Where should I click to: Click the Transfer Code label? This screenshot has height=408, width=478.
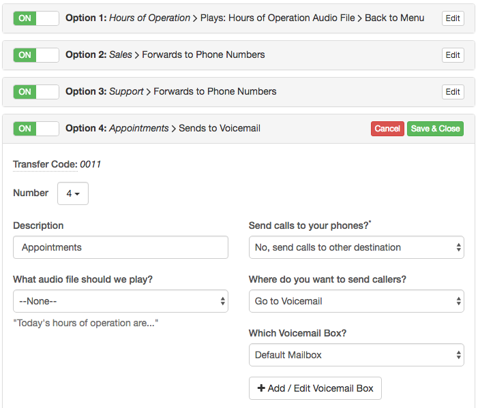tap(45, 164)
